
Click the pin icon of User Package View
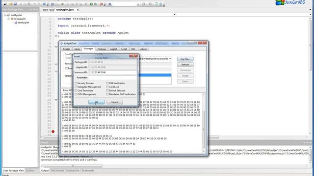(x=34, y=9)
